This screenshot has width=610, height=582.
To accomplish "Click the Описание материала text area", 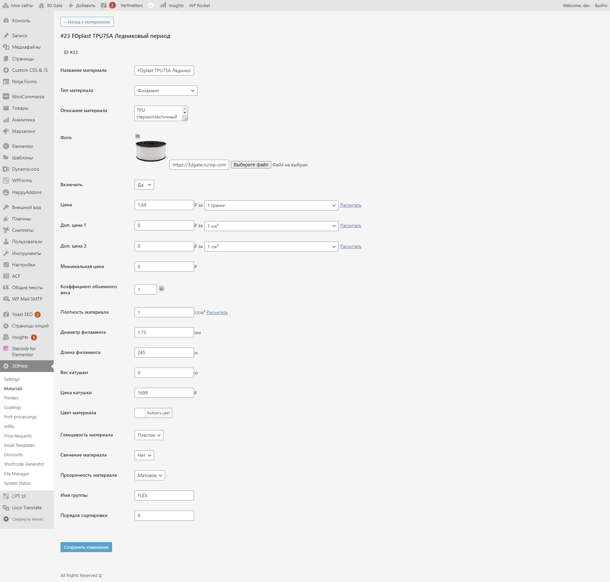I will [x=161, y=113].
